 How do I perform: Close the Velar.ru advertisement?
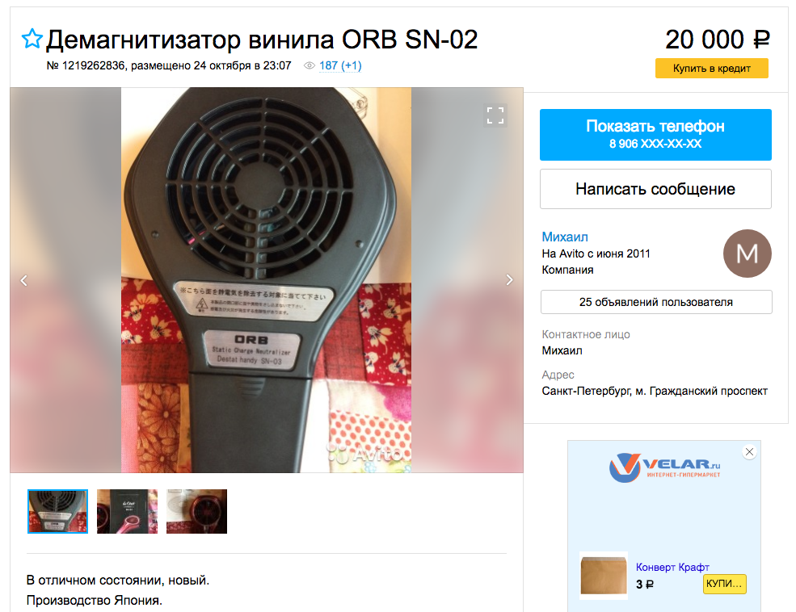tap(749, 452)
